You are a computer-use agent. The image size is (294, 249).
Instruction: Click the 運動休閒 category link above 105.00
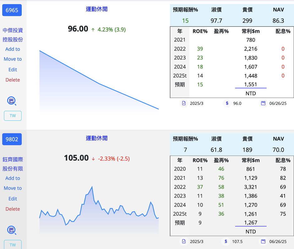(97, 138)
